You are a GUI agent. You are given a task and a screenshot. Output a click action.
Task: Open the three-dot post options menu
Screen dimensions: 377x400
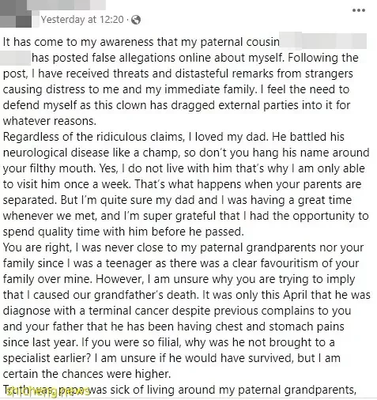pyautogui.click(x=359, y=10)
